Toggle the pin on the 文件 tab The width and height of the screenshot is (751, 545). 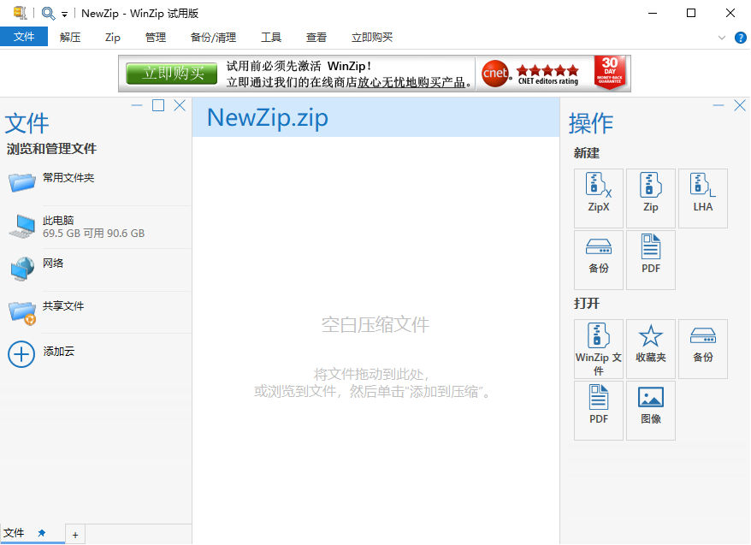point(42,534)
